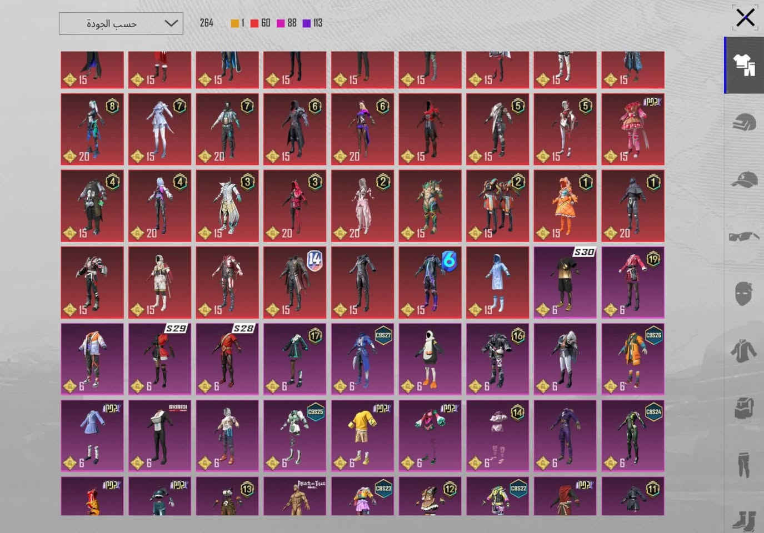Open the face mask category

click(743, 294)
